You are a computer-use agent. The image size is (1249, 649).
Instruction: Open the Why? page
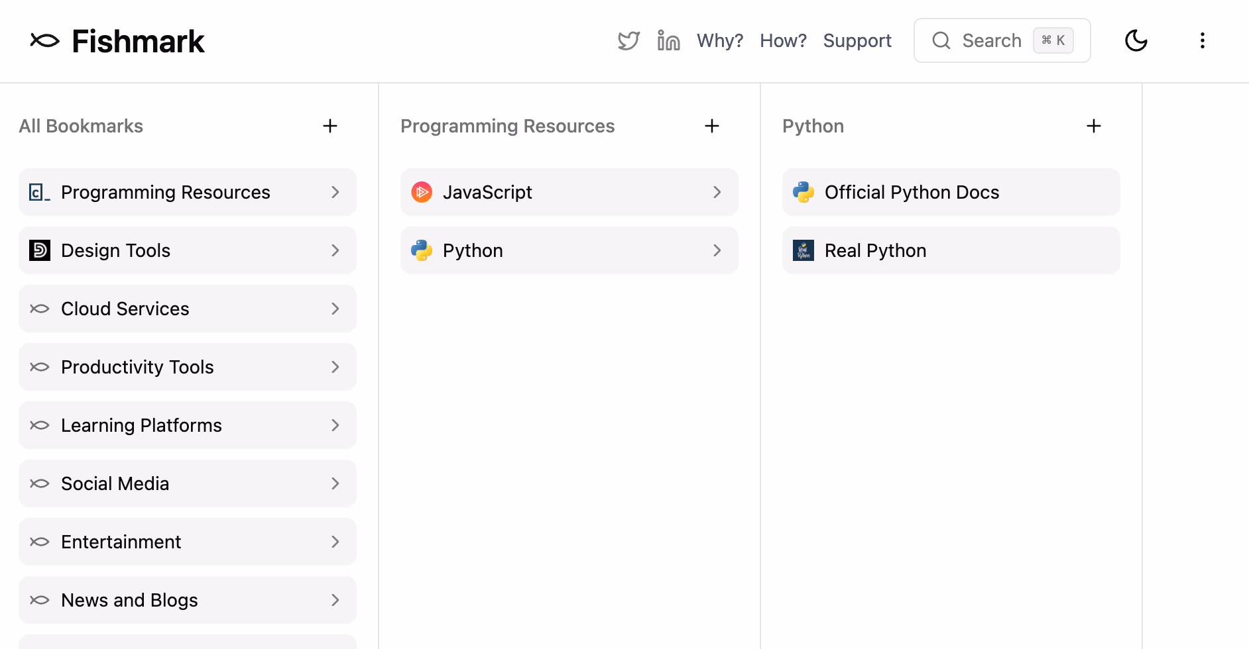pyautogui.click(x=719, y=41)
